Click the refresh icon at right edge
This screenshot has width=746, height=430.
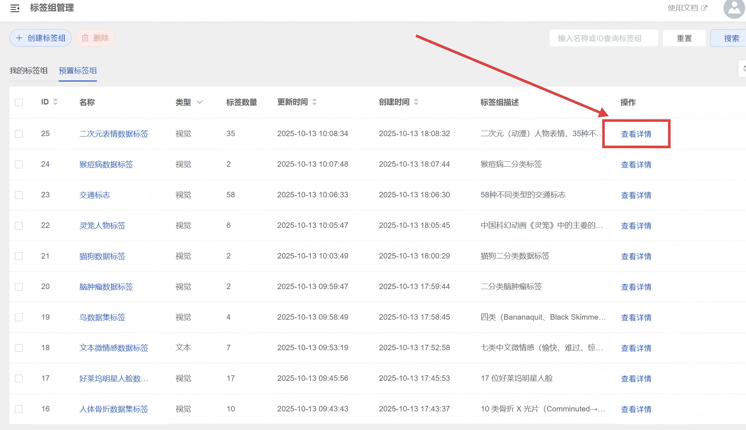[743, 68]
